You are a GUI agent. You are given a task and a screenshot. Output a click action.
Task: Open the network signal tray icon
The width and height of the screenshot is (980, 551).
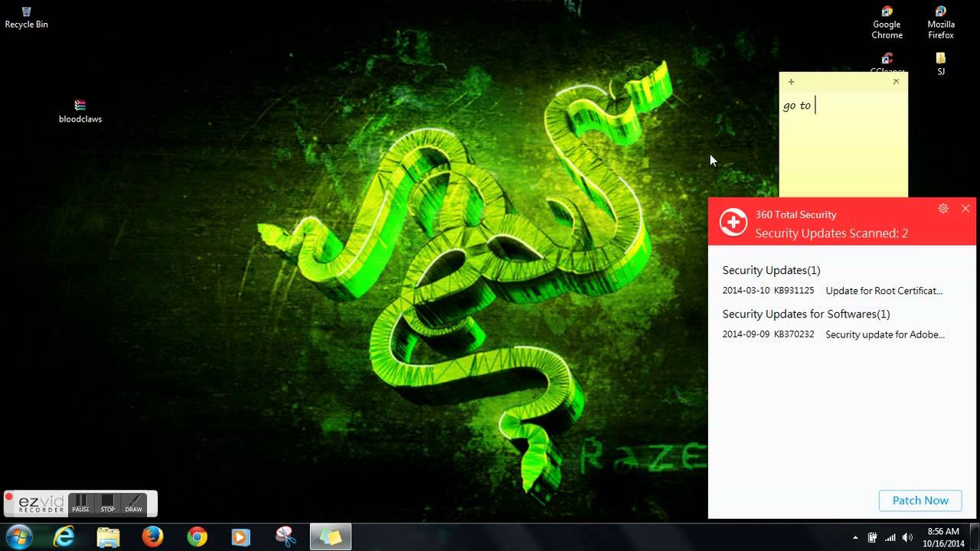point(890,537)
